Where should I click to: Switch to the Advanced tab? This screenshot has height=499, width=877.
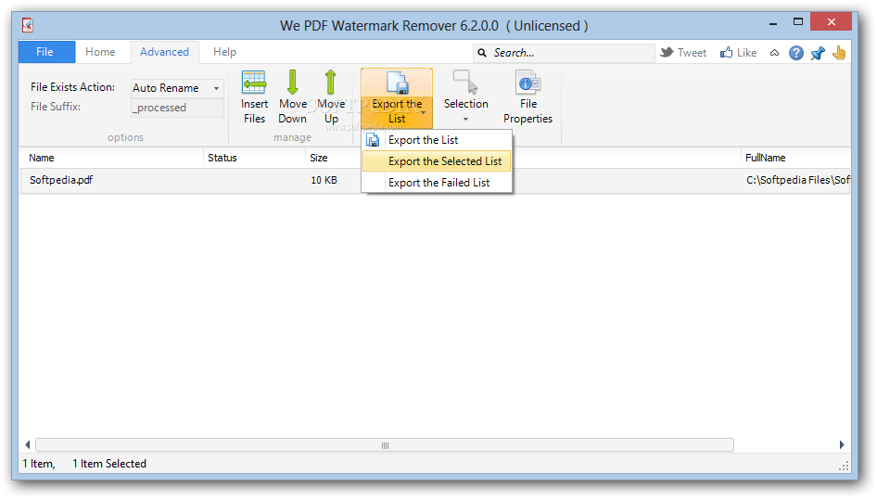164,52
